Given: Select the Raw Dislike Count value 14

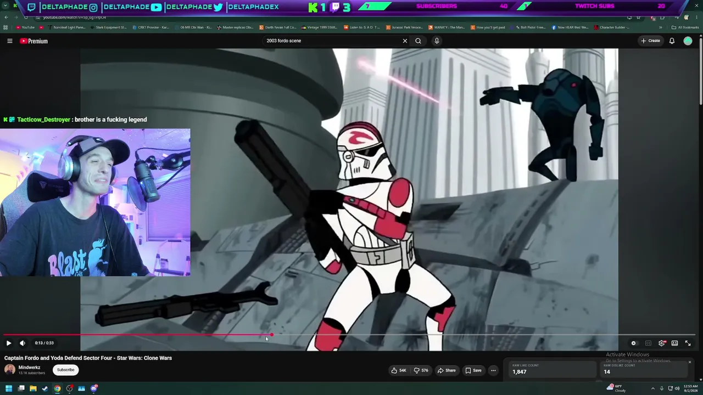Looking at the screenshot, I should click(607, 372).
